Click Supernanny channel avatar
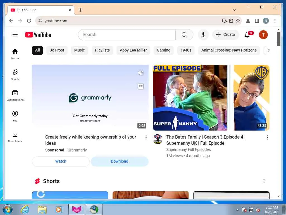 coord(158,139)
